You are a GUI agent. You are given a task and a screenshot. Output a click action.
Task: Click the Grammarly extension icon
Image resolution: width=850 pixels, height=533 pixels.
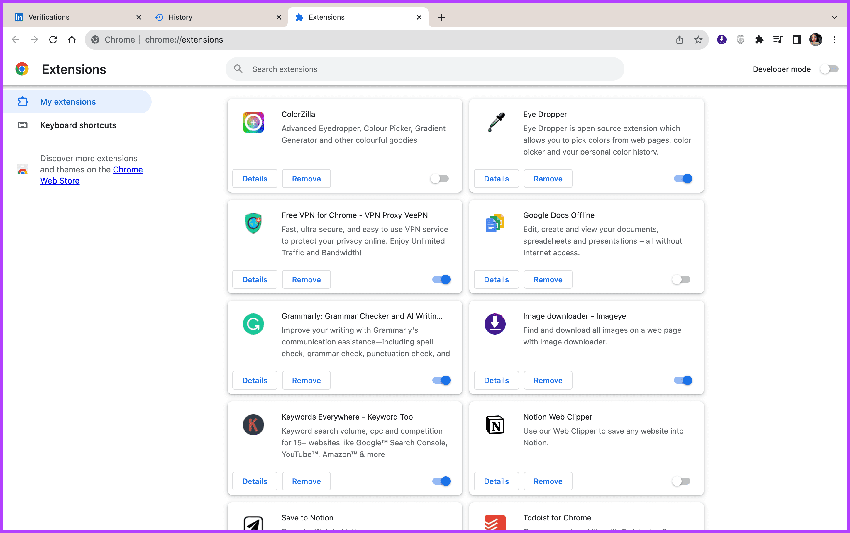click(253, 323)
